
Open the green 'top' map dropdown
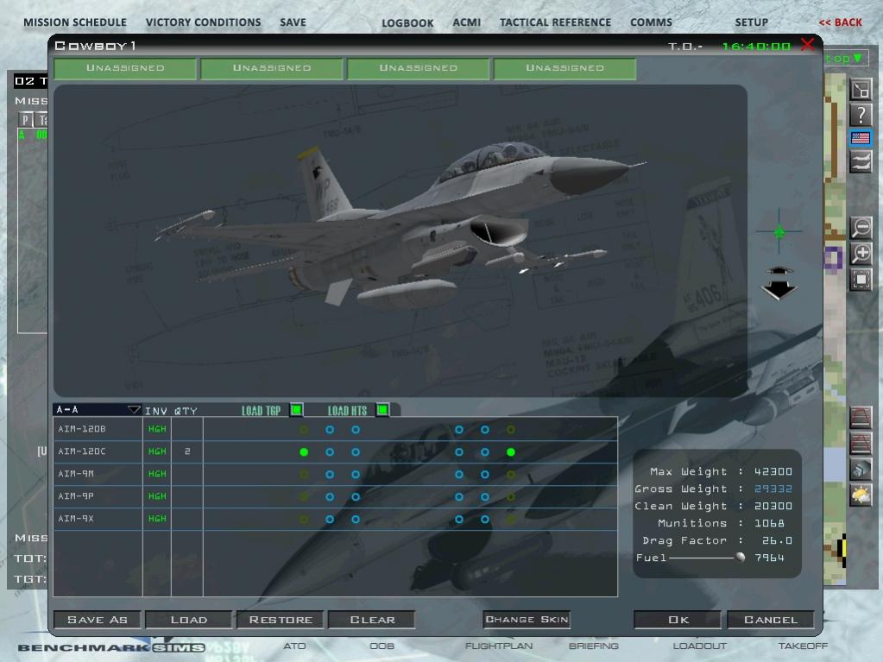pyautogui.click(x=846, y=58)
